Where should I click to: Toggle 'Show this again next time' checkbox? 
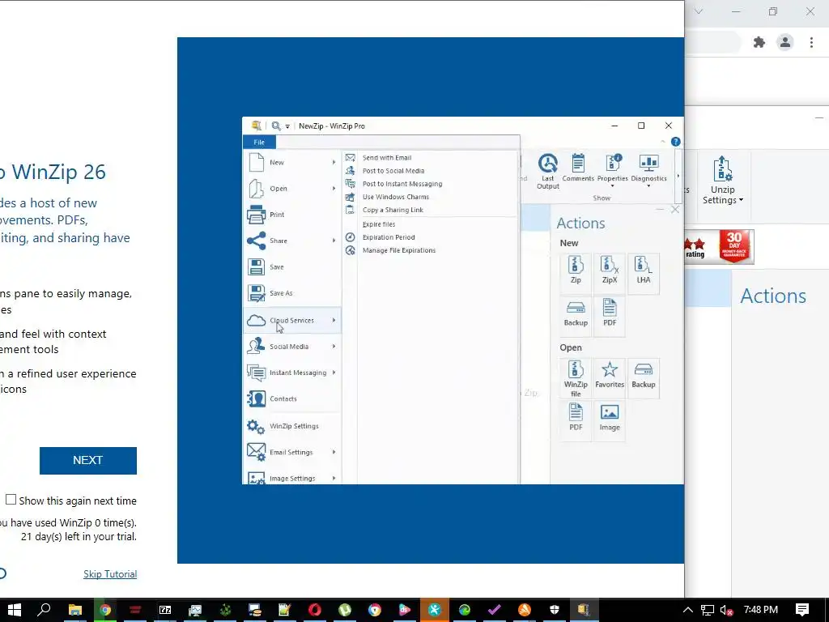pos(11,499)
